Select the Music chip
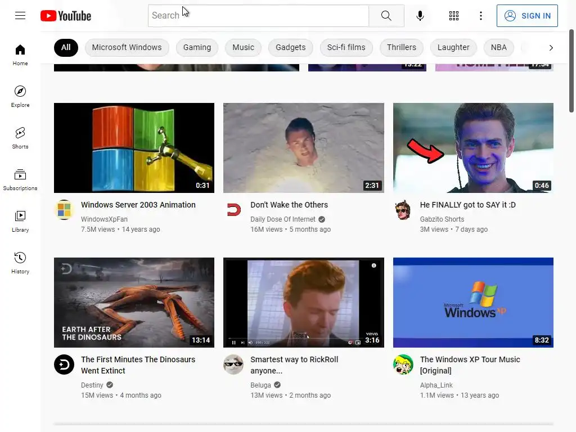 (x=243, y=47)
